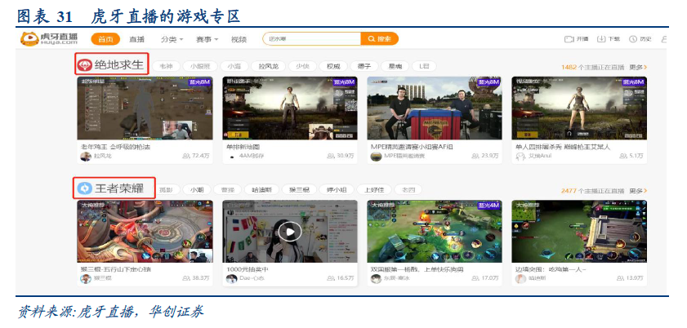Open the 首页 tab
687x328 pixels.
pos(105,39)
